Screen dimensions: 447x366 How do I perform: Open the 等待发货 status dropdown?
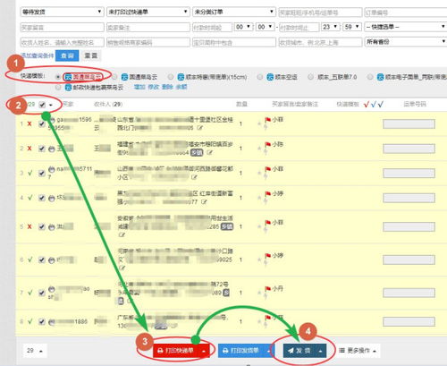[x=62, y=12]
